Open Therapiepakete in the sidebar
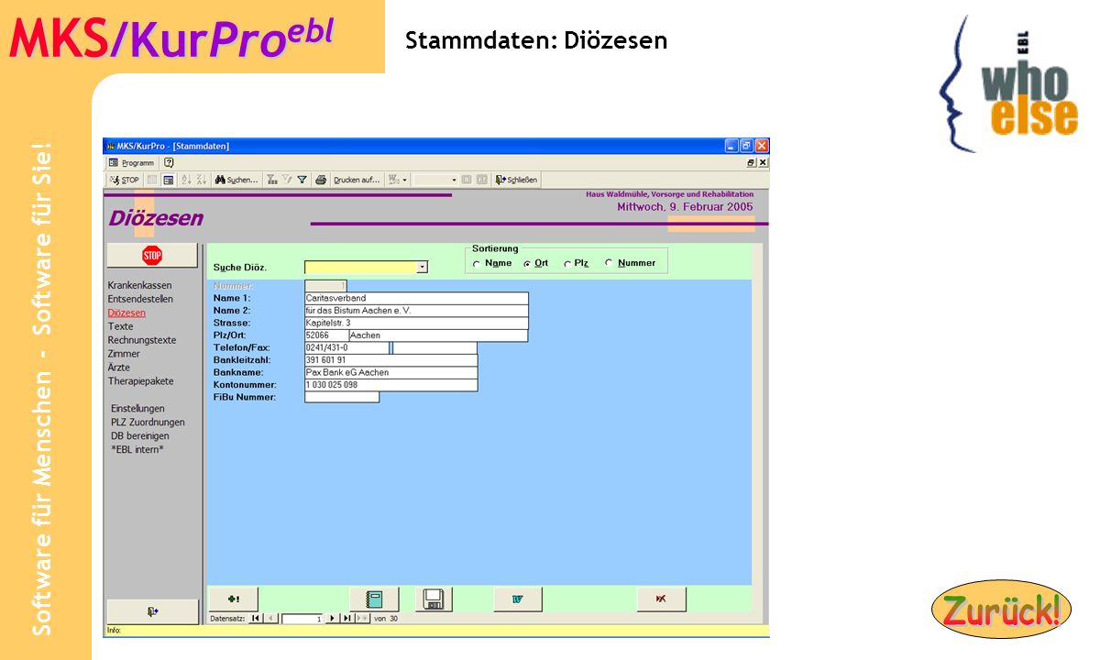Image resolution: width=1100 pixels, height=660 pixels. (x=140, y=381)
